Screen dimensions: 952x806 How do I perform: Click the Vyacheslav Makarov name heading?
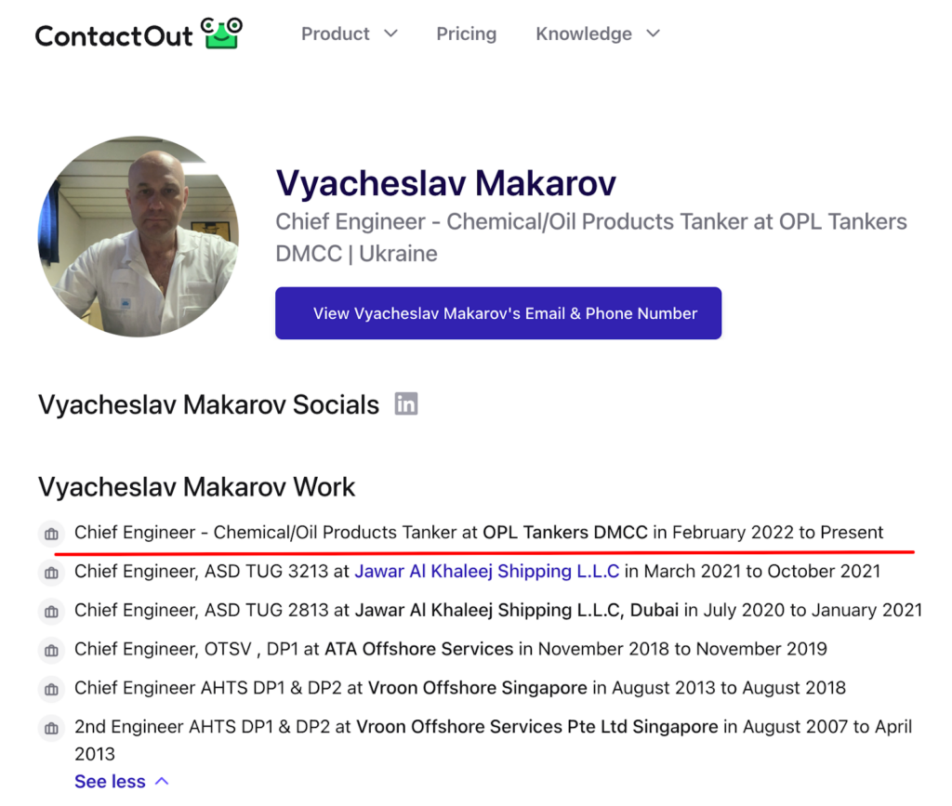[x=446, y=183]
